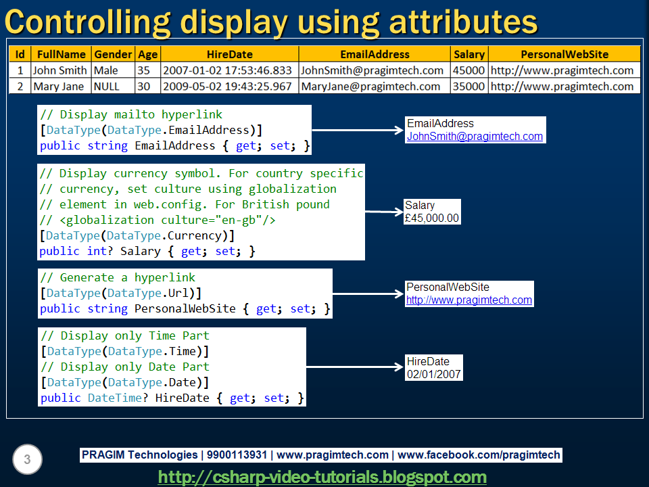Click the salary value 35000 in the table
The height and width of the screenshot is (487, 649).
469,86
